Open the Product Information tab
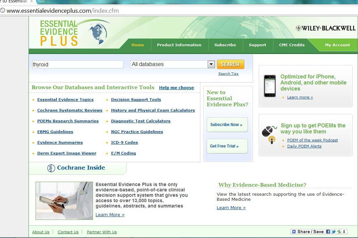The height and width of the screenshot is (238, 358). pos(179,45)
